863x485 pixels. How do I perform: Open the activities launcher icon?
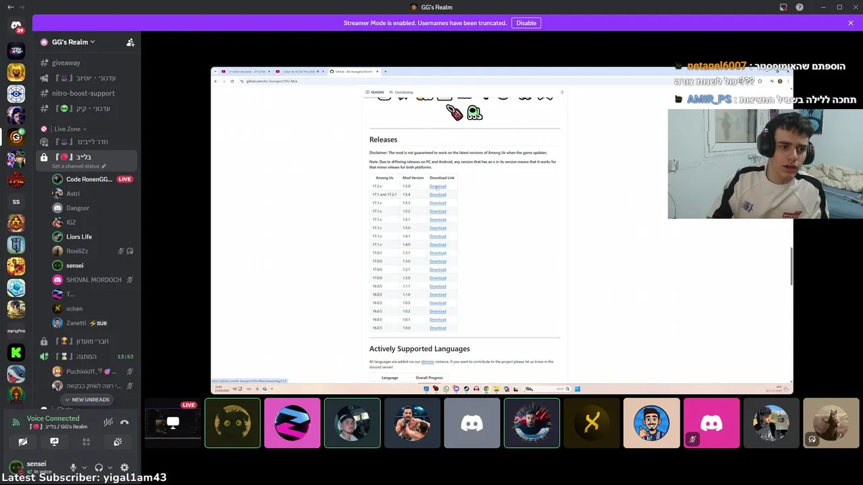(86, 442)
